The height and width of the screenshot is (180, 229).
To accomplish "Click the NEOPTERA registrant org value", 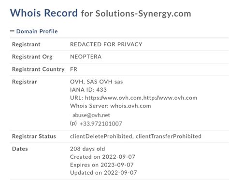I will coord(86,56).
